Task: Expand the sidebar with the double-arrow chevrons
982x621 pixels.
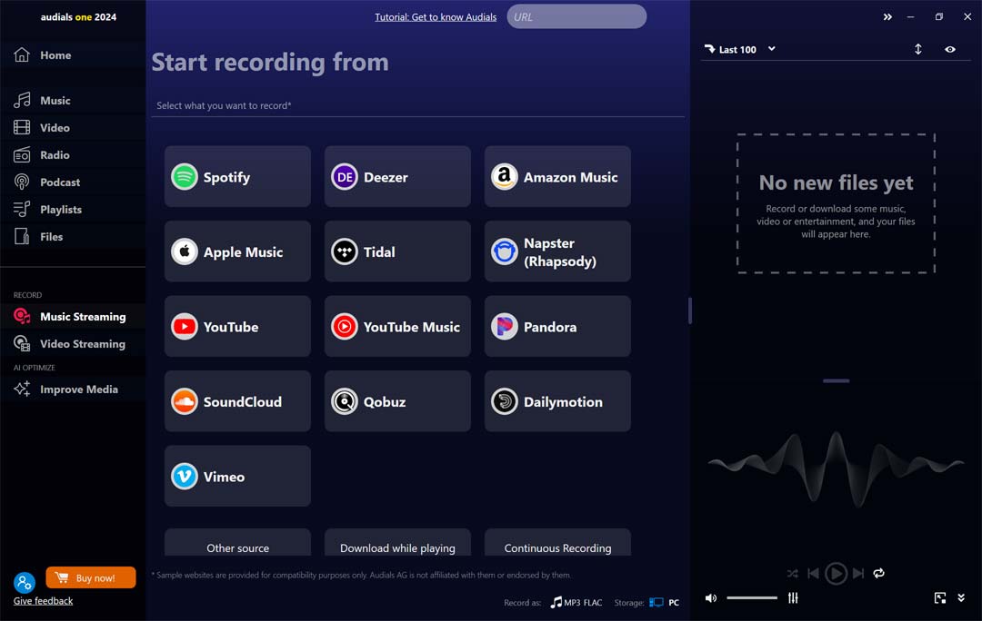Action: (887, 16)
